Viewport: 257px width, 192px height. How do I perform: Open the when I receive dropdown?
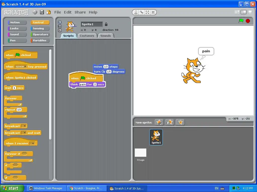pyautogui.click(x=32, y=143)
